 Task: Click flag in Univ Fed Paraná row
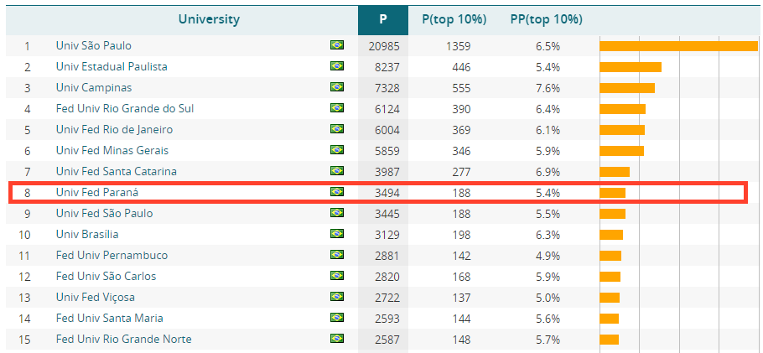pyautogui.click(x=337, y=192)
